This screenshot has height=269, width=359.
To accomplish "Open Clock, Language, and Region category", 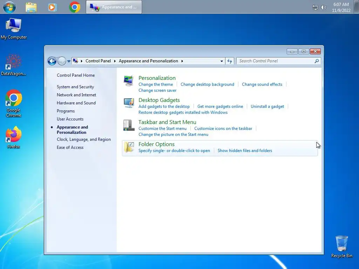I will pyautogui.click(x=84, y=139).
